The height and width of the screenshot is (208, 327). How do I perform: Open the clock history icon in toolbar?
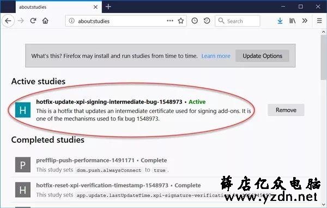[x=195, y=21]
